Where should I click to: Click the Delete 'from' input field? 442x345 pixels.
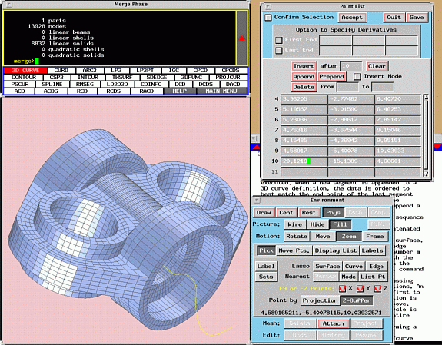pyautogui.click(x=347, y=87)
